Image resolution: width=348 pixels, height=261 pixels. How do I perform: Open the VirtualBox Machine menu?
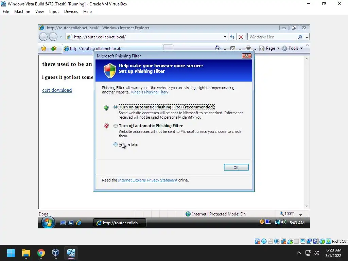coord(22,12)
